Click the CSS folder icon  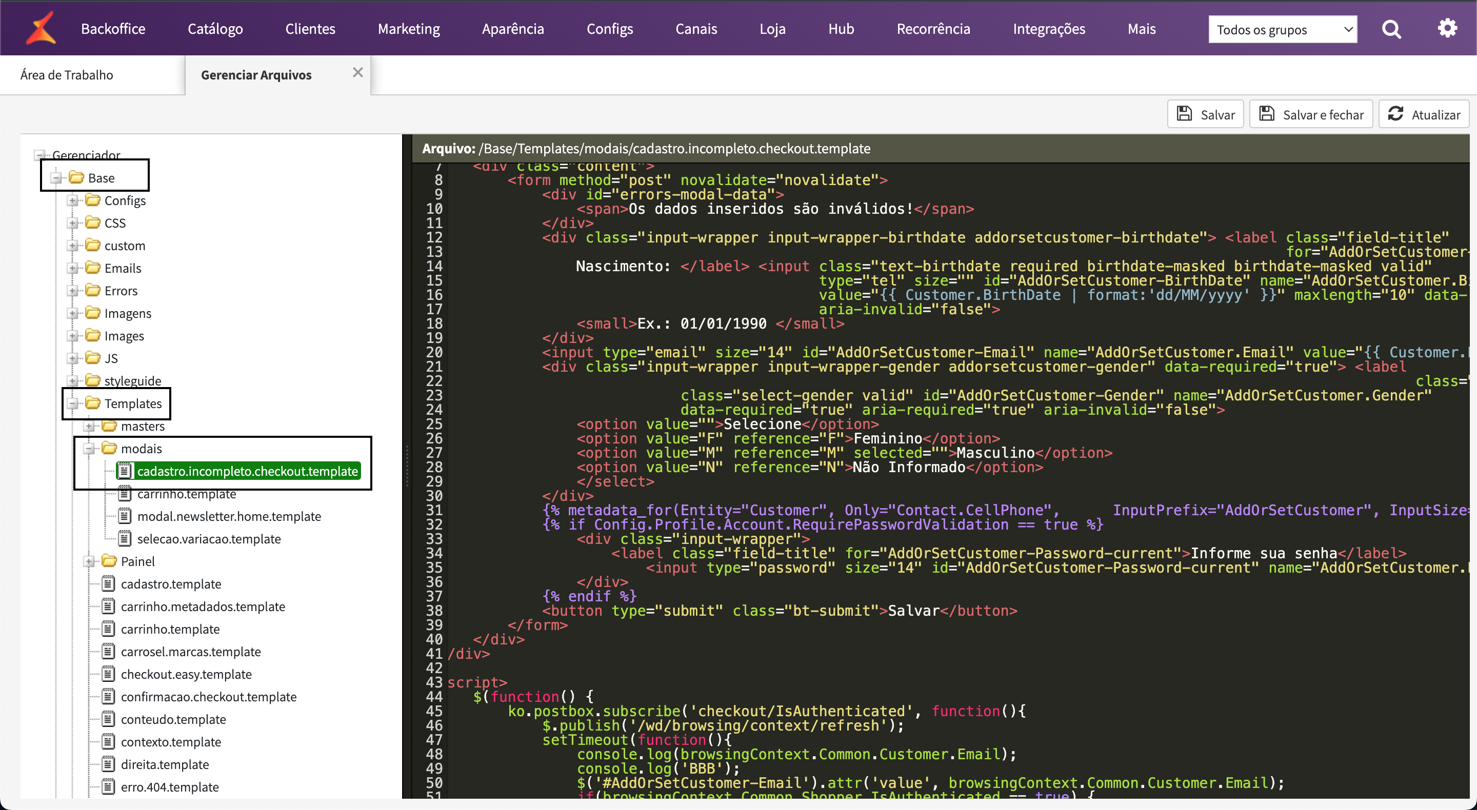pos(93,222)
